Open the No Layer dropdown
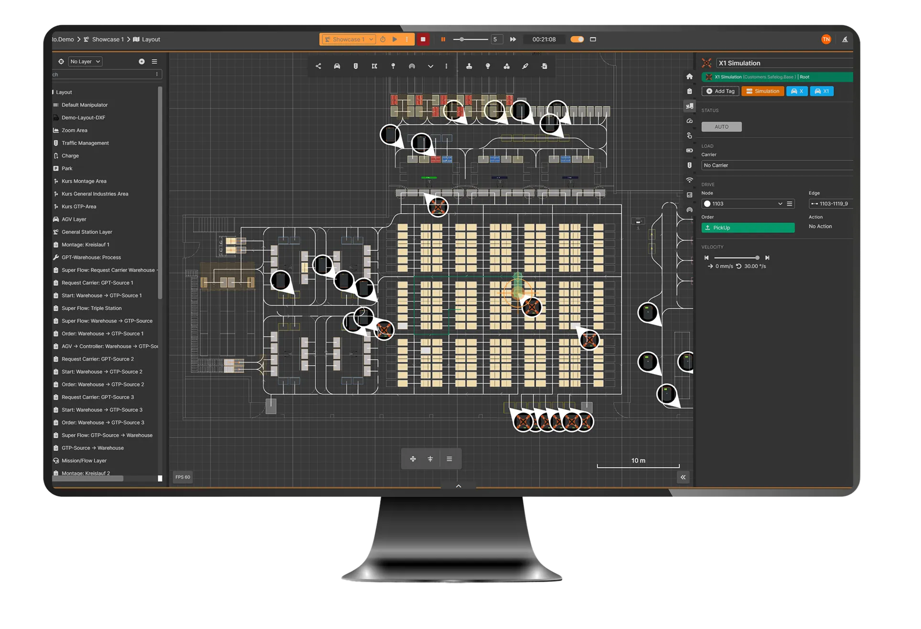921x629 pixels. pyautogui.click(x=85, y=61)
